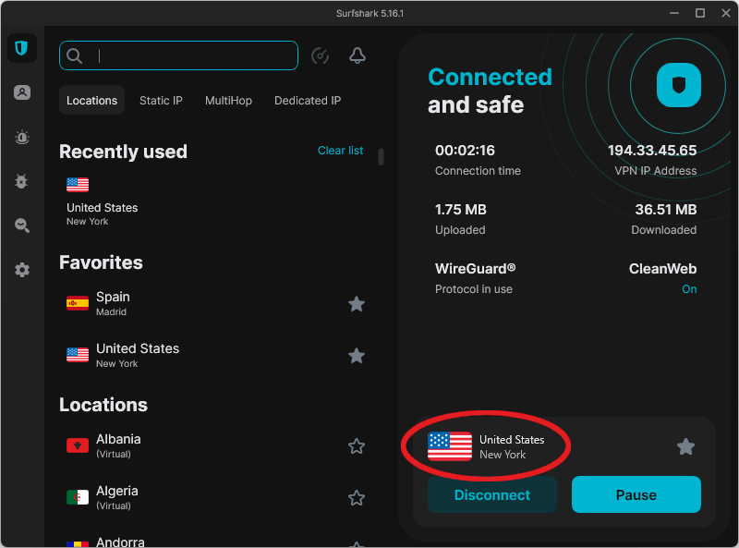This screenshot has width=739, height=548.
Task: Favorite Algeria with its star
Action: (x=357, y=498)
